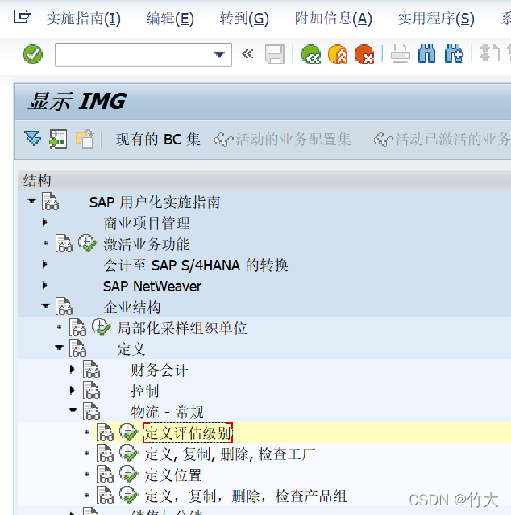
Task: Select the 商业项目管理 tree text
Action: coord(147,224)
